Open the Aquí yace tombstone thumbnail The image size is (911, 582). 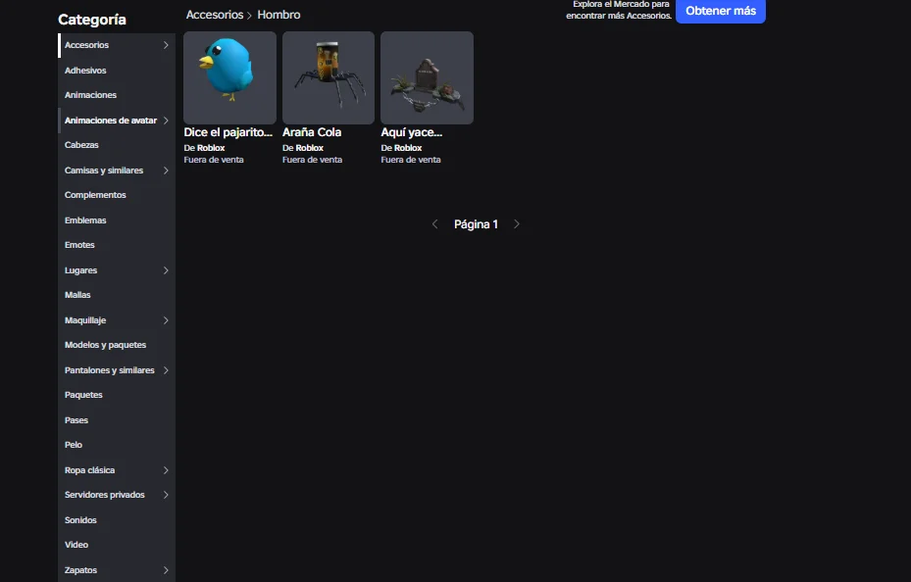[x=427, y=77]
